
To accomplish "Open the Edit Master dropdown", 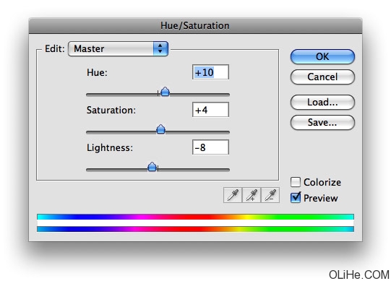I will pos(119,48).
